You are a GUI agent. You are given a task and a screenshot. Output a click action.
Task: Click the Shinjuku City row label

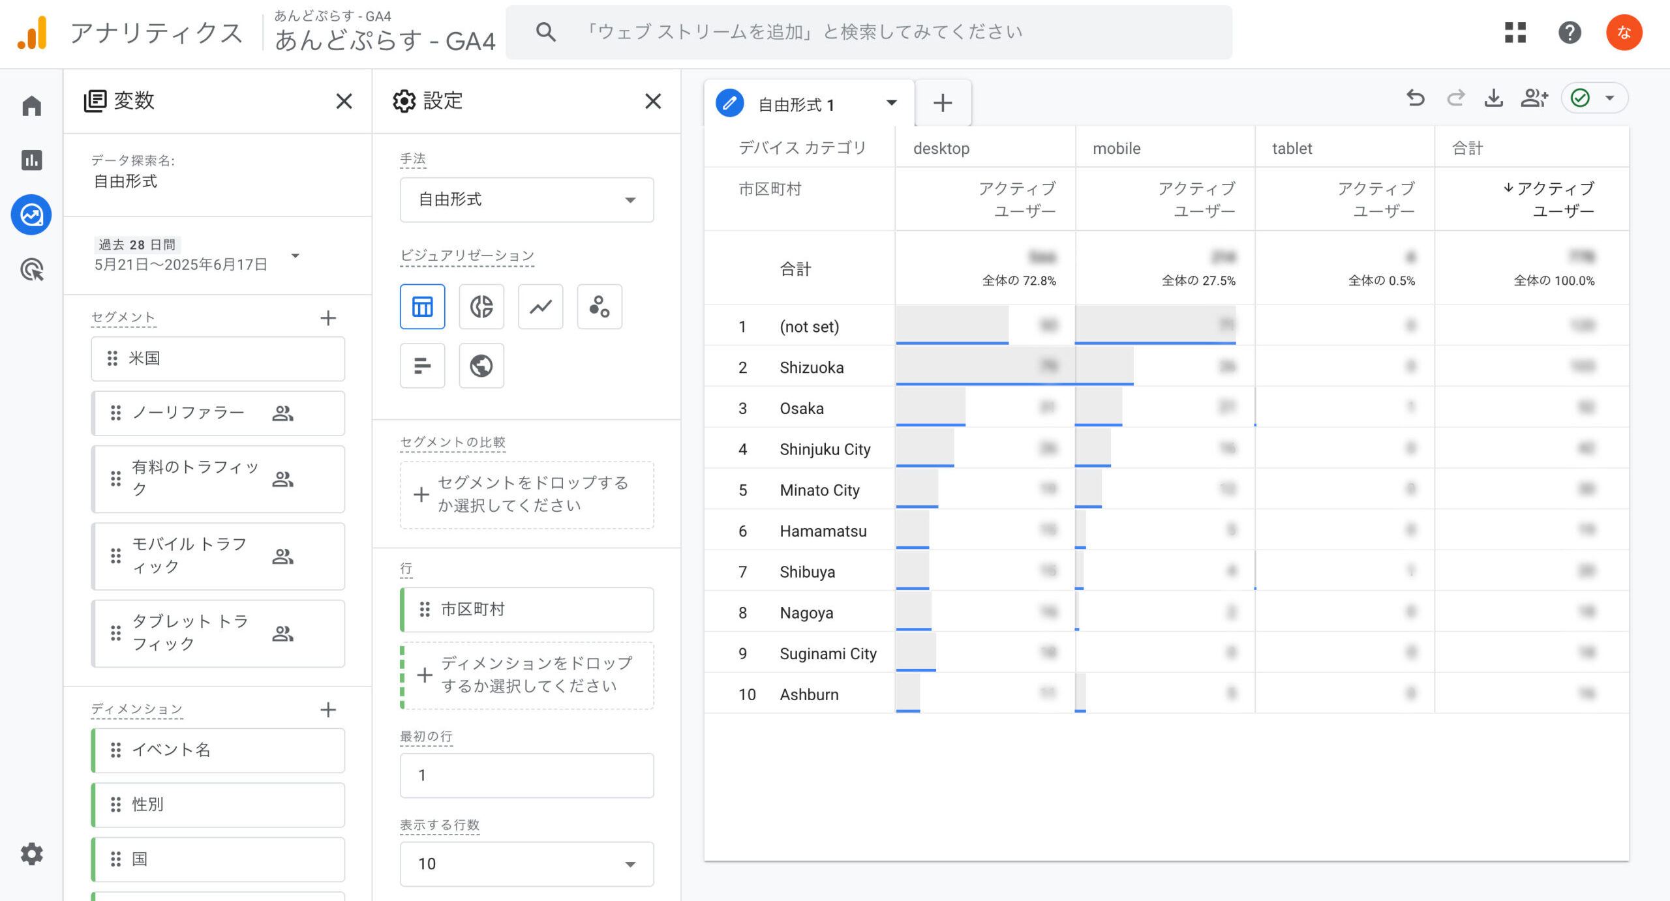click(825, 449)
